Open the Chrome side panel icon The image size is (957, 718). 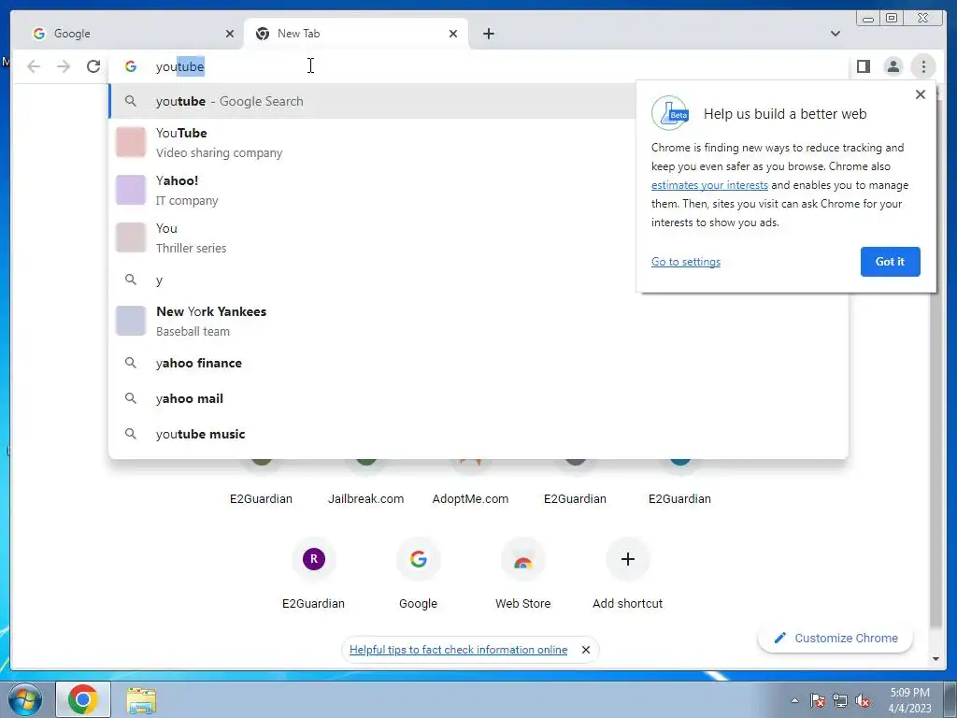[x=863, y=66]
